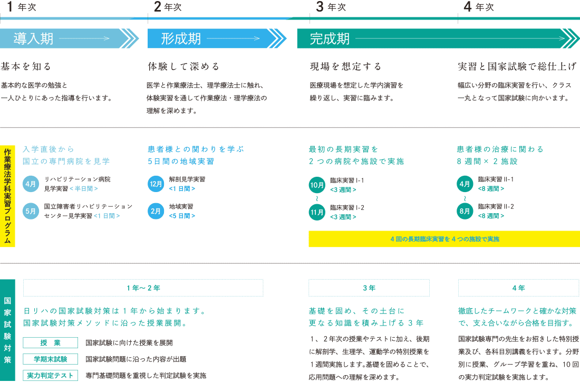Viewport: 580px width, 382px height.
Task: Click the 導入期 arrow banner
Action: 69,39
